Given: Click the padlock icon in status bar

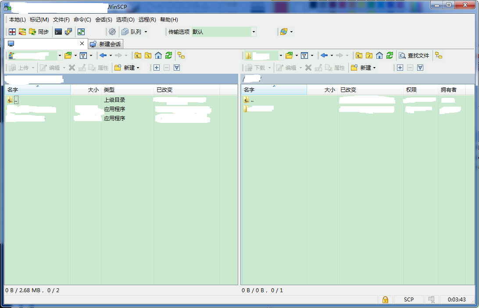Looking at the screenshot, I should [386, 299].
